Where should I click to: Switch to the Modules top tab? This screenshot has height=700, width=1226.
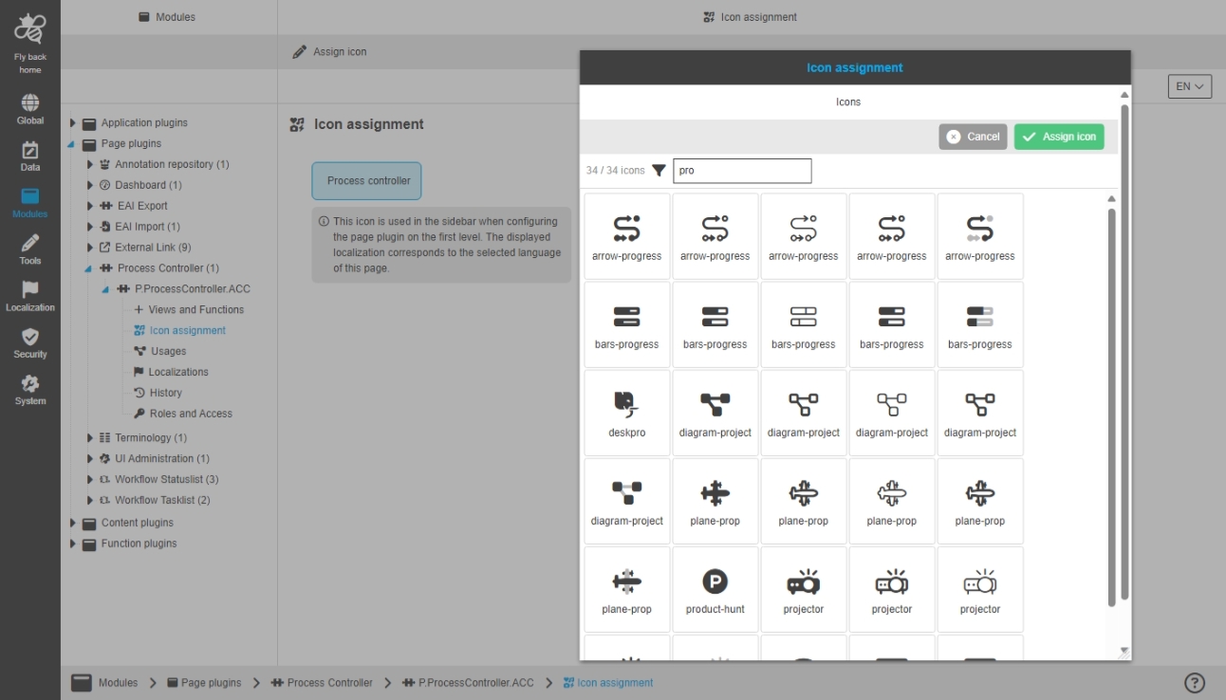[x=168, y=17]
